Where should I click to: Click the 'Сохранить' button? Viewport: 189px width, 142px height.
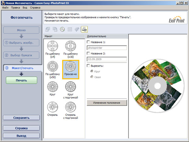21,118
